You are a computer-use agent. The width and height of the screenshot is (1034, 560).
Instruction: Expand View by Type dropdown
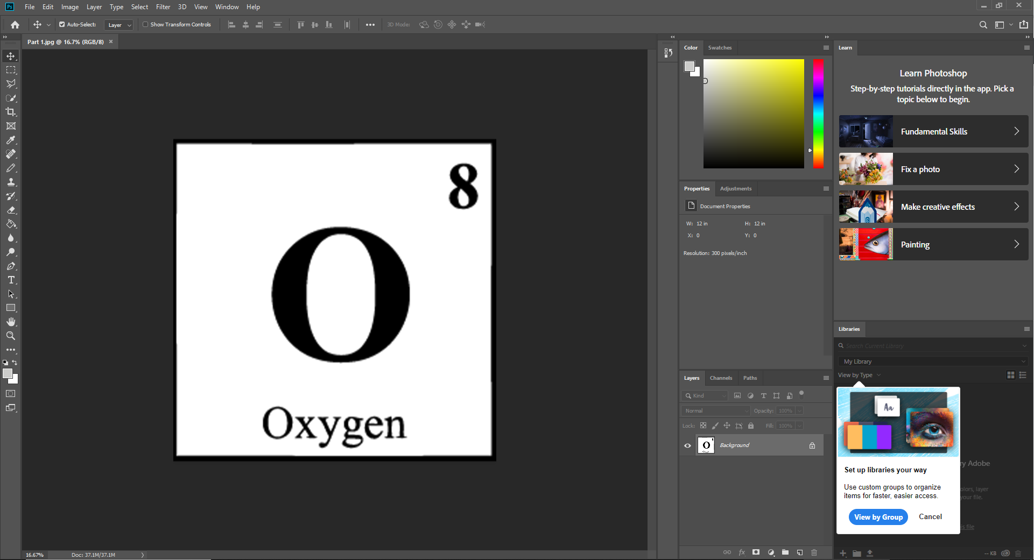[859, 375]
